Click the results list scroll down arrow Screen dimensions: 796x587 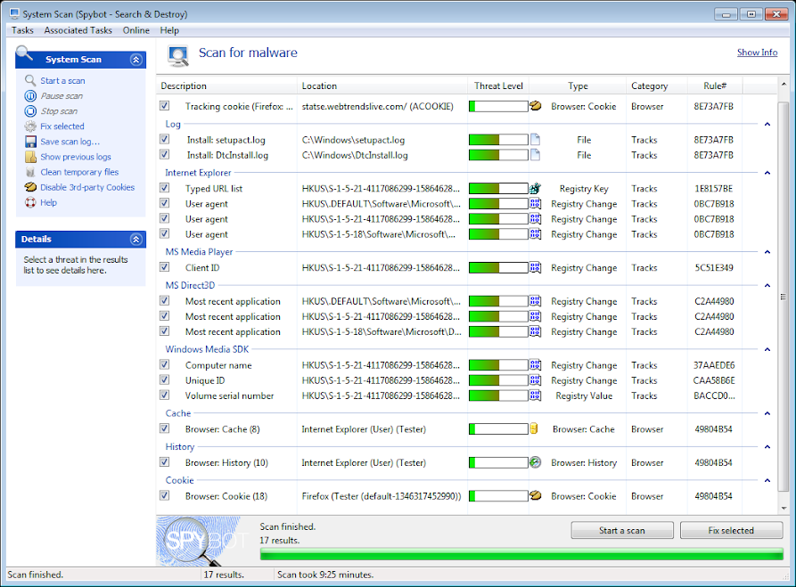[784, 508]
